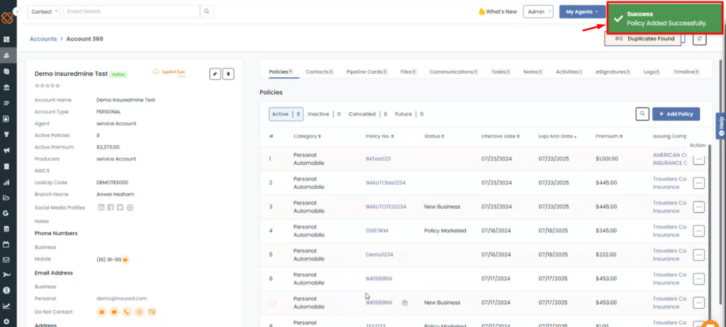Open action menu for policy IMTest123
The image size is (726, 327).
[698, 159]
